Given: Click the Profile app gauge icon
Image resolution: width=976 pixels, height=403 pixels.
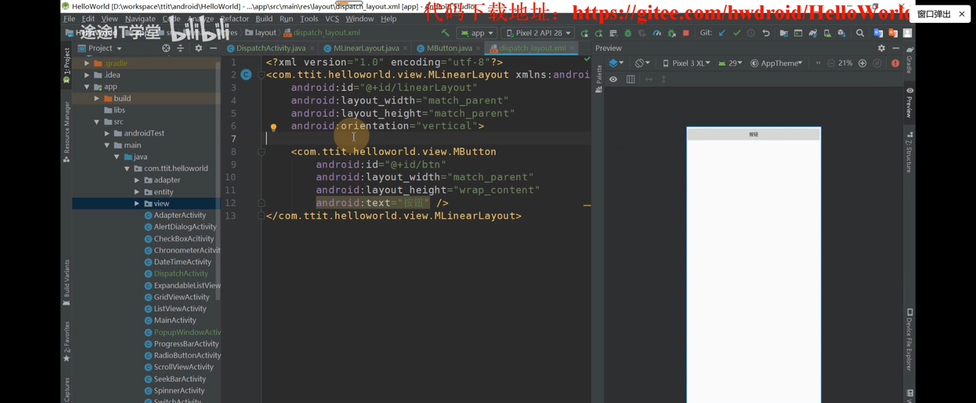Looking at the screenshot, I should point(657,33).
